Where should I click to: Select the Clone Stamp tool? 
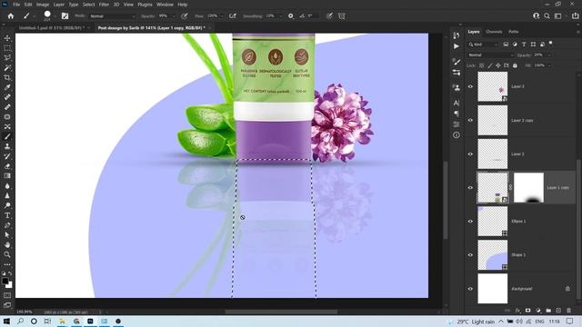[x=7, y=146]
